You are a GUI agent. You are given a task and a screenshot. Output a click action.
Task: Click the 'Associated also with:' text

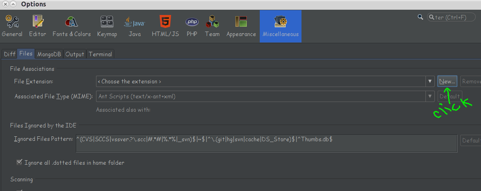click(123, 110)
